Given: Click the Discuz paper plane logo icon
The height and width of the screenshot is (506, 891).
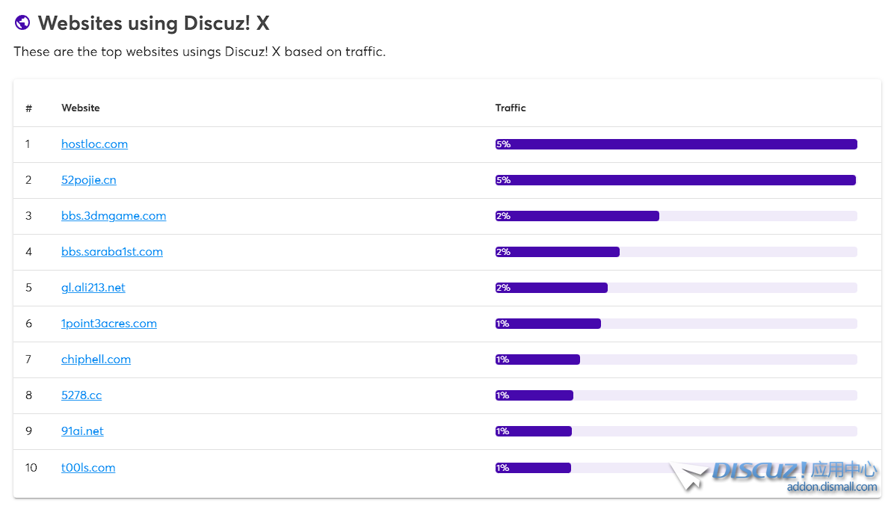Looking at the screenshot, I should (x=688, y=475).
